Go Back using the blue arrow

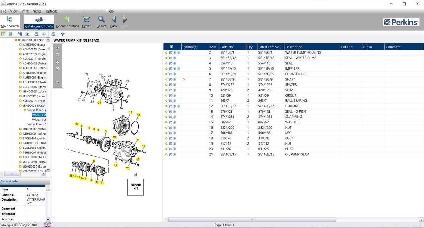(114, 22)
